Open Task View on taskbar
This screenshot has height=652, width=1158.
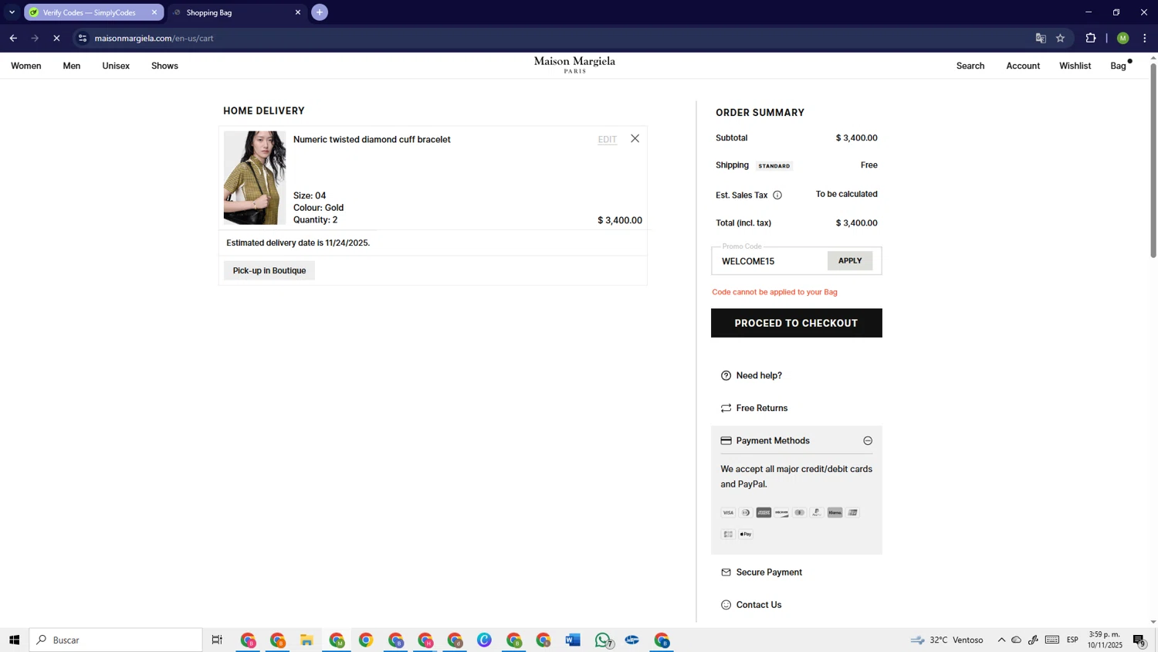[217, 640]
